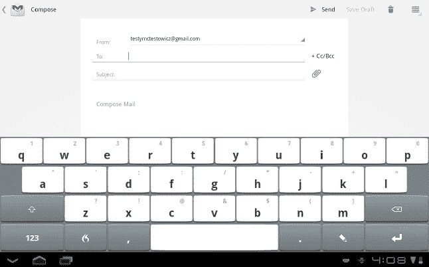Image resolution: width=429 pixels, height=267 pixels.
Task: Tap the q key
Action: pos(22,151)
